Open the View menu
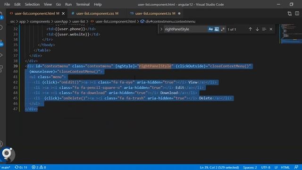302x170 pixels. 48,4
